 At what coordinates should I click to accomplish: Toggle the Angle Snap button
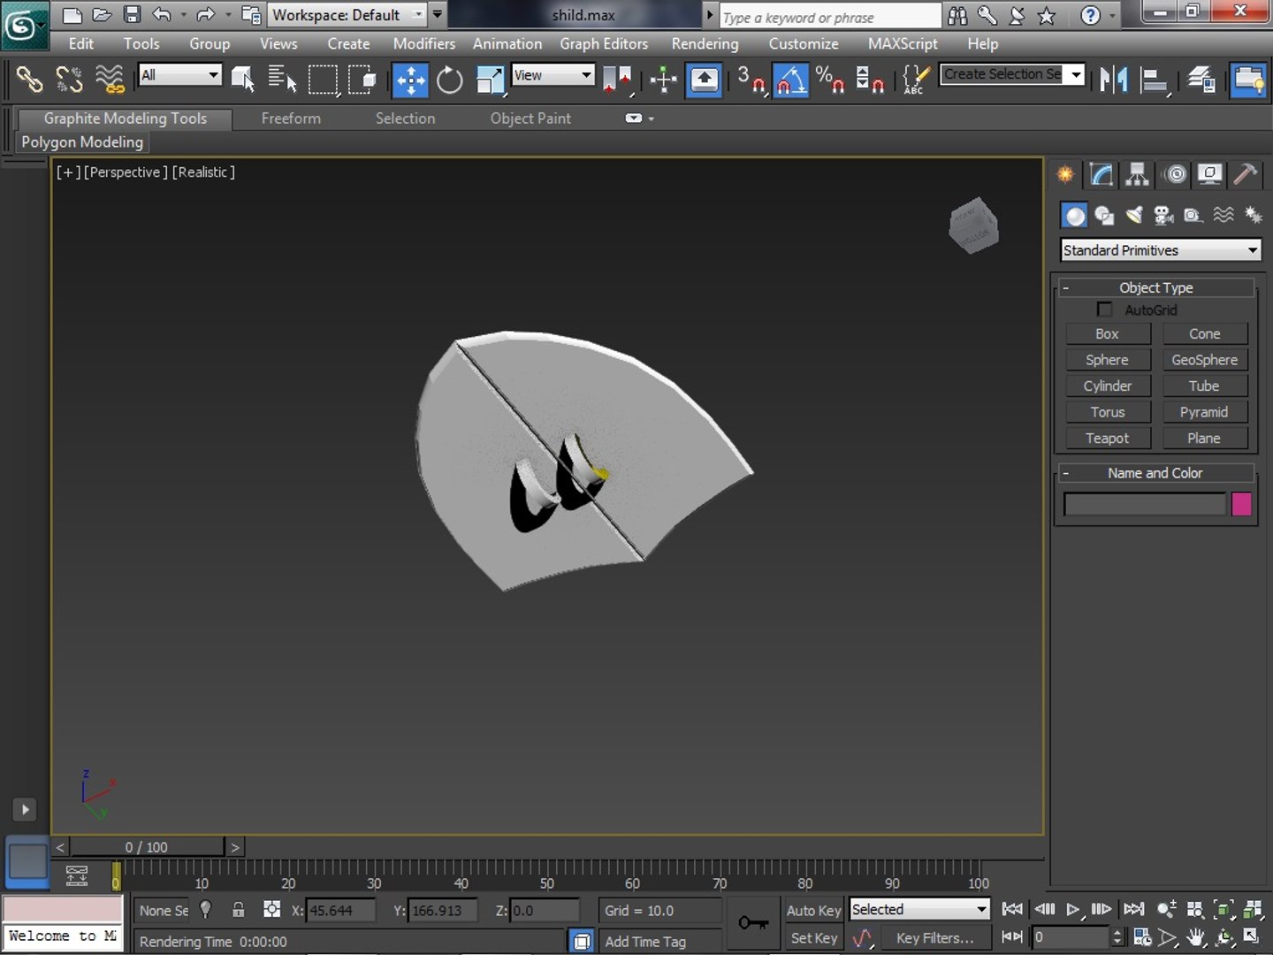[x=791, y=80]
